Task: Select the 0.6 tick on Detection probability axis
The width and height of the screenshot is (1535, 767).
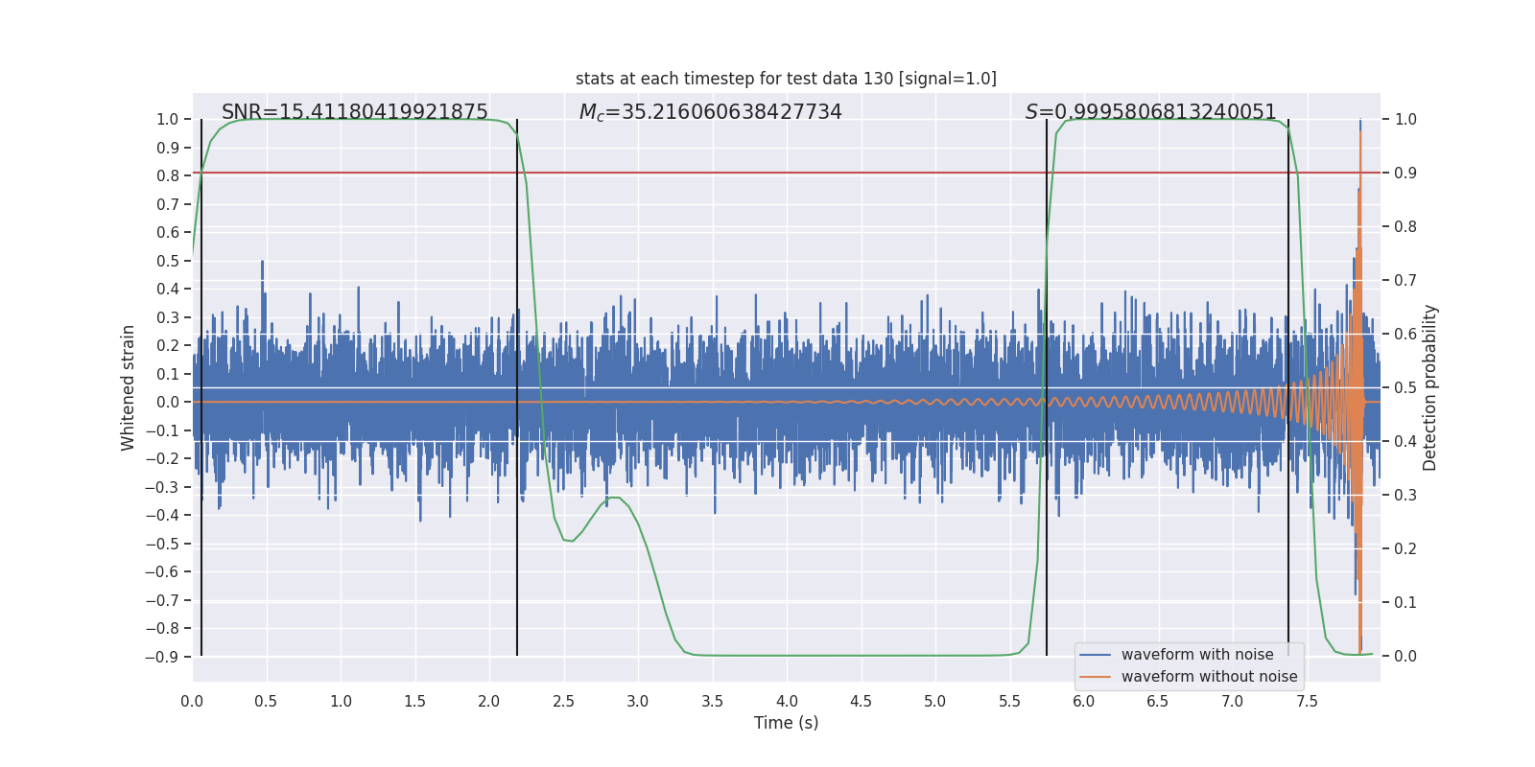Action: click(x=1405, y=335)
